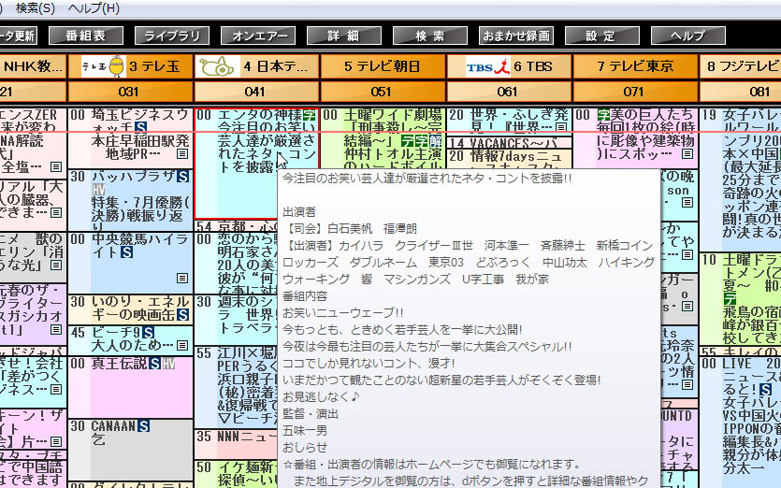Select いのり・エネルギーの映画缶 program
Screen dimensions: 781x488
[x=130, y=309]
